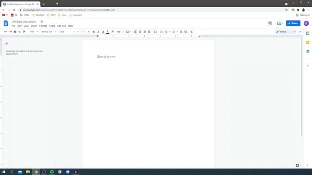Open the Edit menu
This screenshot has width=312, height=175.
19,26
